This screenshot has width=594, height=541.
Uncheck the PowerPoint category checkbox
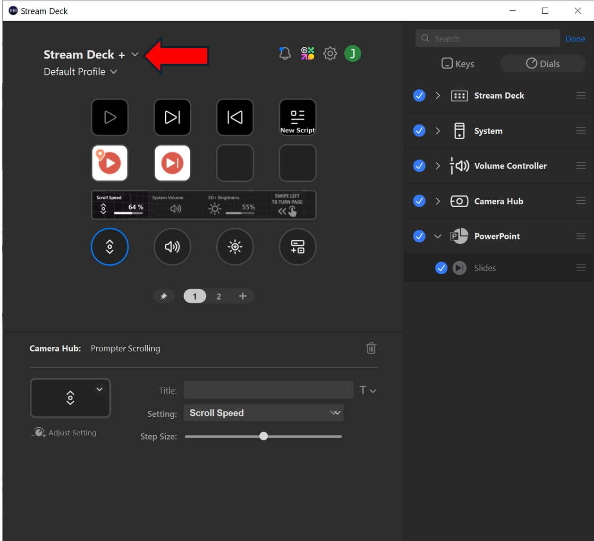(419, 236)
